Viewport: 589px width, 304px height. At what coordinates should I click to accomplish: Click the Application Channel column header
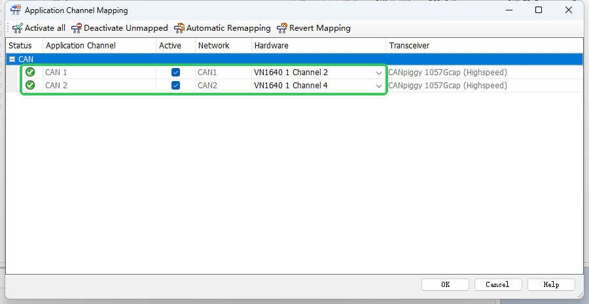99,45
